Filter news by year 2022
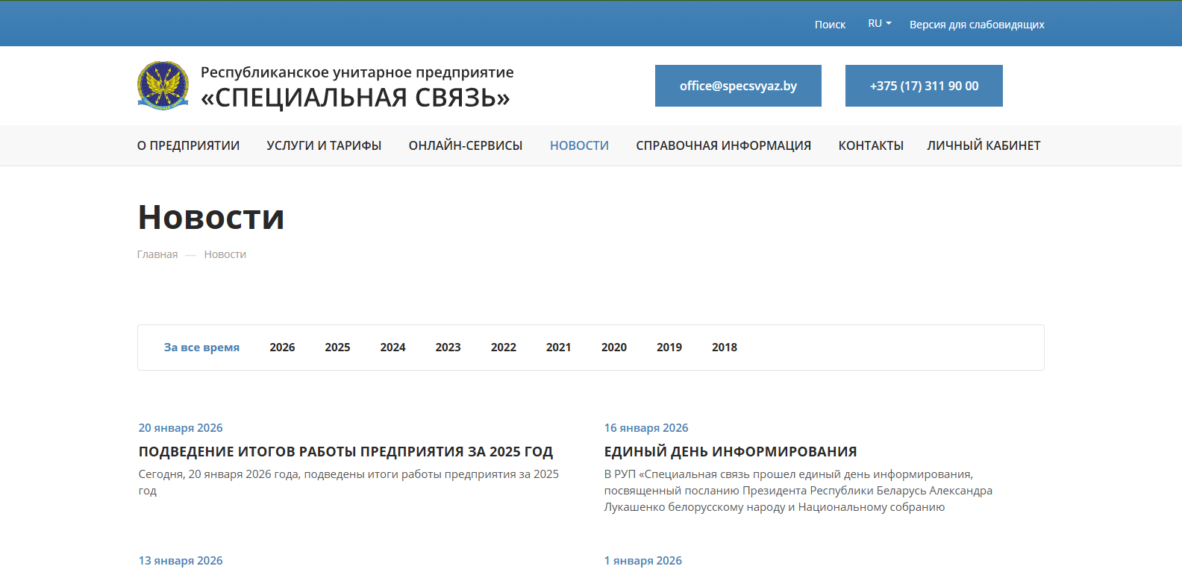The width and height of the screenshot is (1182, 572). click(504, 348)
